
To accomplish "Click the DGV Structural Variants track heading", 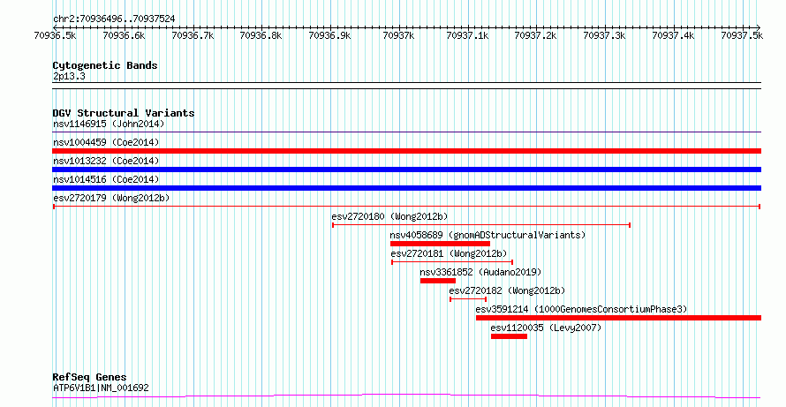I will [x=124, y=113].
